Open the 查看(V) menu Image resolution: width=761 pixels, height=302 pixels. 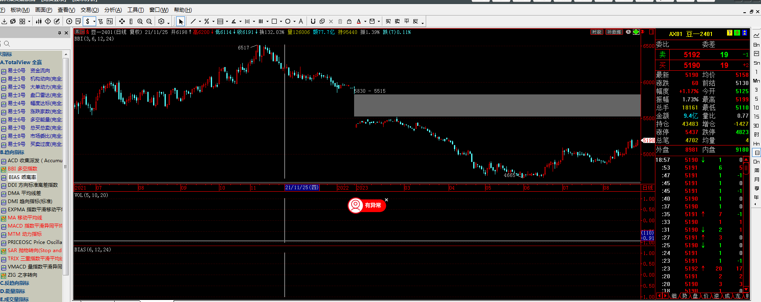pyautogui.click(x=66, y=10)
